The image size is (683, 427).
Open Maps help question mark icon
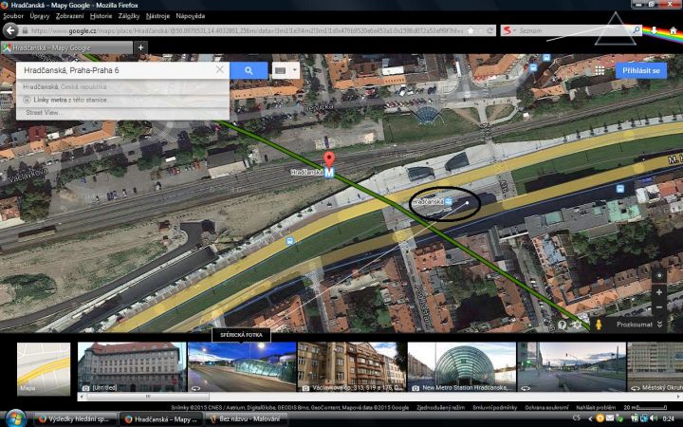pos(563,325)
